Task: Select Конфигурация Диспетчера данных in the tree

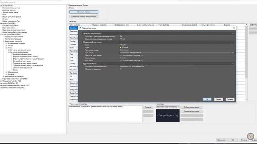Action: [x=14, y=32]
